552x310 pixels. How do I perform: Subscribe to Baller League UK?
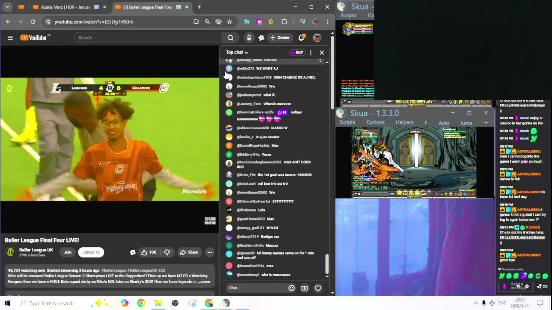91,252
